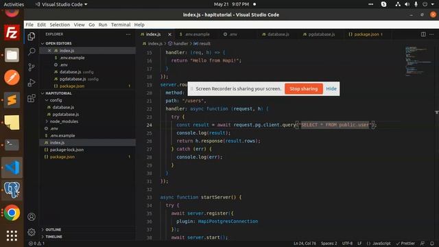This screenshot has height=247, width=439.
Task: Click Prettier in the status bar
Action: tap(405, 244)
